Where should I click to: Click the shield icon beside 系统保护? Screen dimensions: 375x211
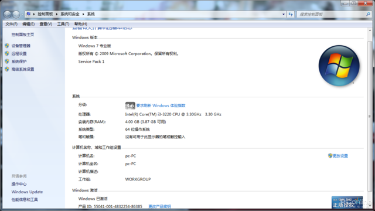point(7,61)
